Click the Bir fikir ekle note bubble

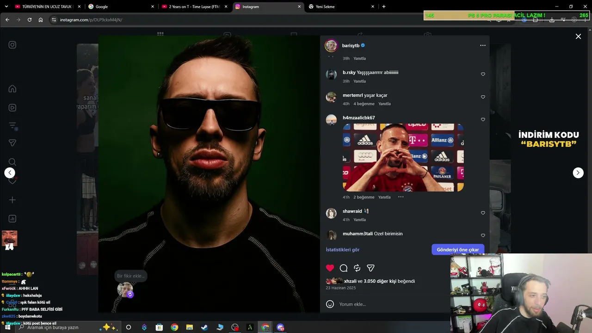tap(130, 276)
